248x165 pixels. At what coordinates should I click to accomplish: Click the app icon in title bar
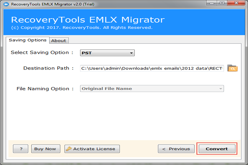point(6,4)
